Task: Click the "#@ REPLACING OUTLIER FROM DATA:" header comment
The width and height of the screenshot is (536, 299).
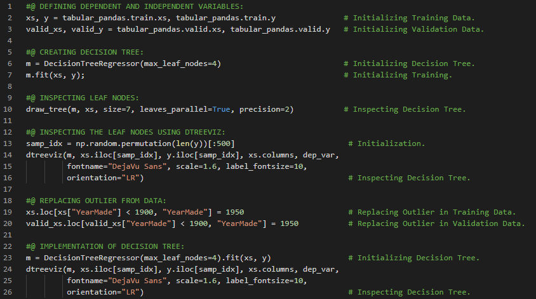Action: (x=96, y=201)
